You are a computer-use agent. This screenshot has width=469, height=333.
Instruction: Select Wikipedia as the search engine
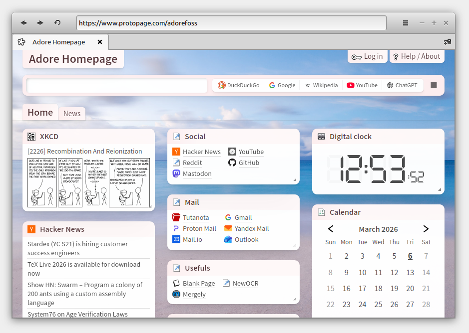coord(321,85)
